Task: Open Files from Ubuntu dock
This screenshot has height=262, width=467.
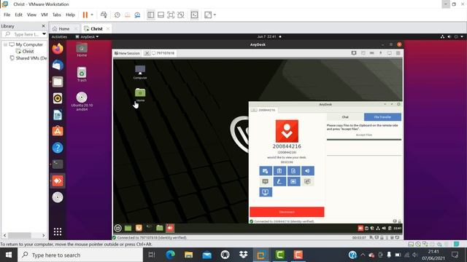Action: (58, 82)
